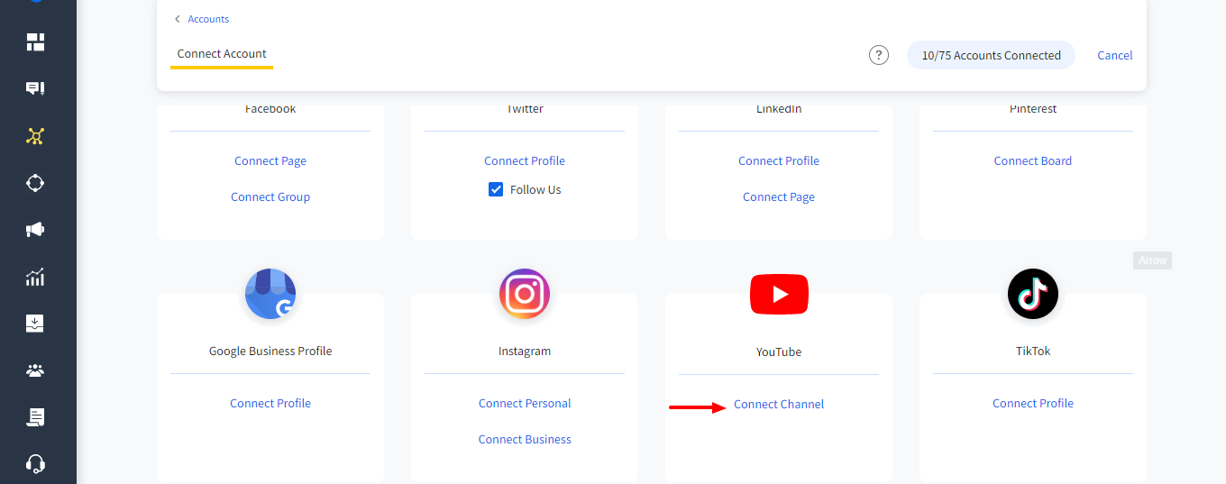
Task: Click the Google Business Profile logo
Action: pos(270,294)
